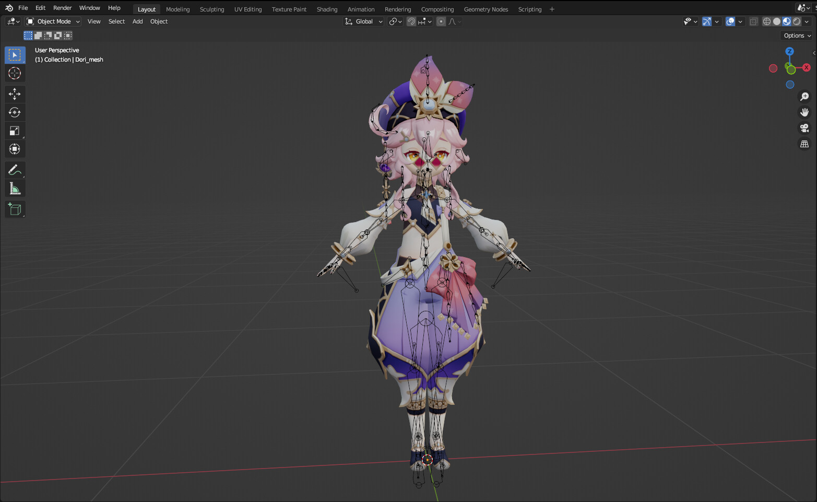Click the zoom view magnifier icon

click(804, 97)
